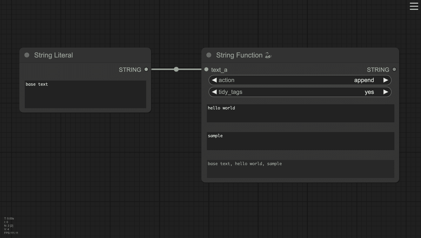
Task: Open the action append dropdown
Action: pyautogui.click(x=300, y=80)
